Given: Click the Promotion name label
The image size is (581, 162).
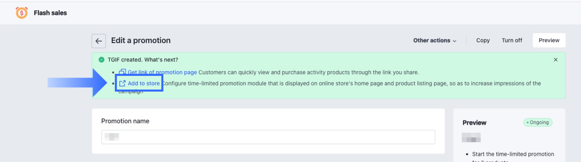Looking at the screenshot, I should pyautogui.click(x=125, y=121).
